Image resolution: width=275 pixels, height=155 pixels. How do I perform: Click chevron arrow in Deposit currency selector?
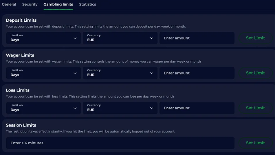[152, 38]
